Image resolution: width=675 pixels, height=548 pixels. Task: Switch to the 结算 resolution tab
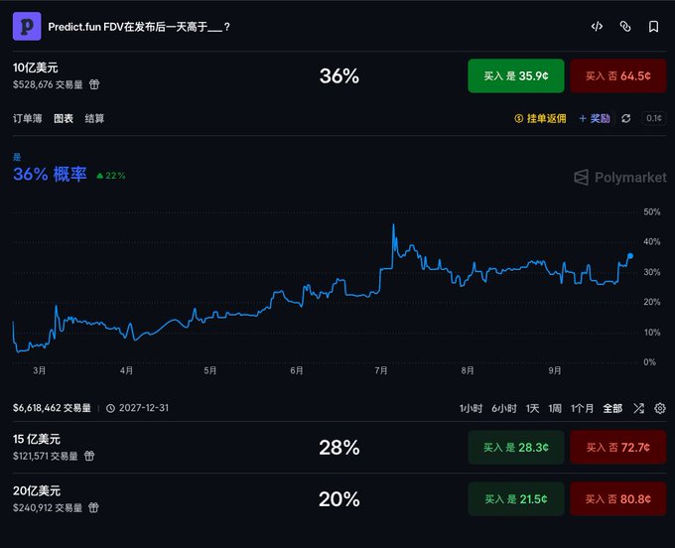tap(94, 118)
